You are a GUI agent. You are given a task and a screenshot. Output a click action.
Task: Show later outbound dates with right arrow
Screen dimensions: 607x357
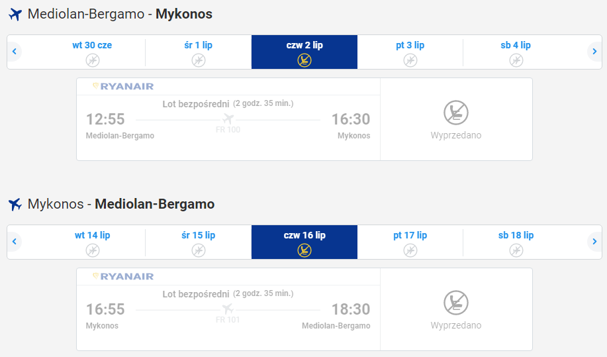[594, 52]
